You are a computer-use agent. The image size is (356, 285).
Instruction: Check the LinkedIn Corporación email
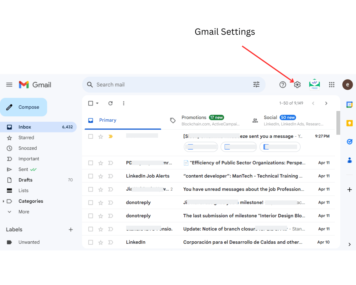click(x=90, y=242)
